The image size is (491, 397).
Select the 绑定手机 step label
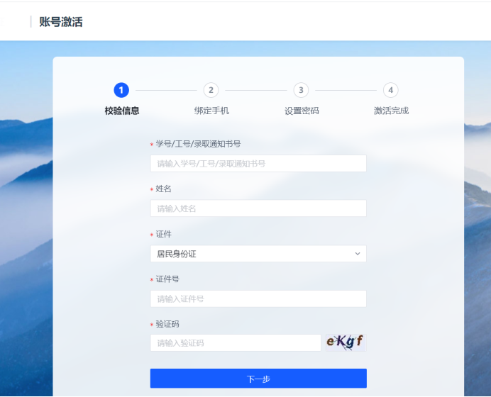pyautogui.click(x=211, y=111)
